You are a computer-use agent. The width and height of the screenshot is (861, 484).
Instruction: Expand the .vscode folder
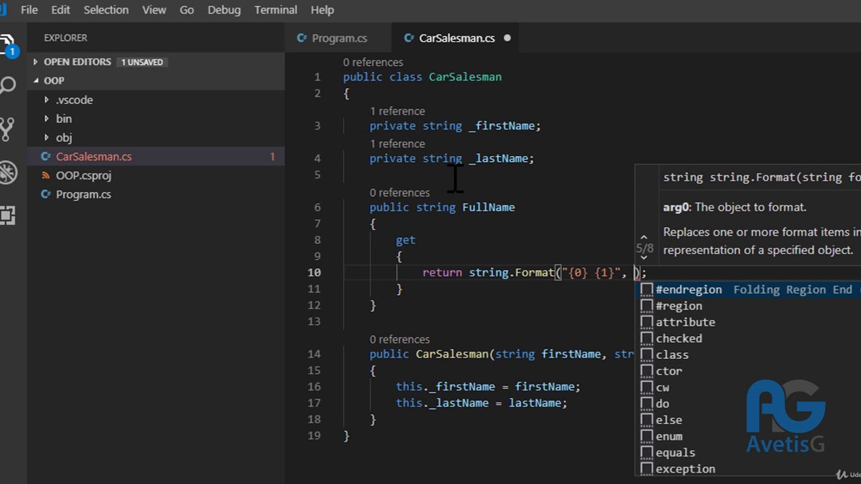(46, 100)
